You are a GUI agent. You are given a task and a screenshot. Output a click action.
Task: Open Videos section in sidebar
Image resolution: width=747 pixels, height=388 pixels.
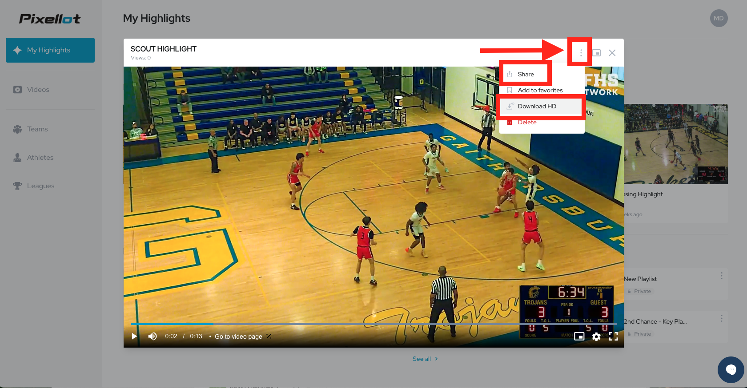[x=50, y=90]
